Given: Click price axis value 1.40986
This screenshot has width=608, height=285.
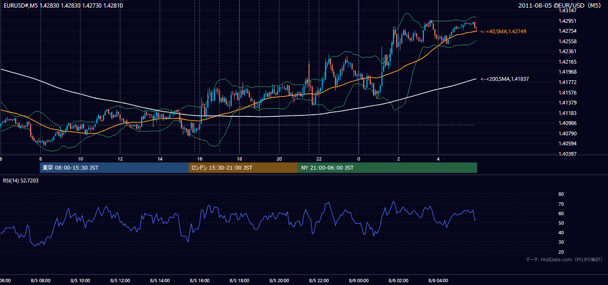Looking at the screenshot, I should coord(567,123).
